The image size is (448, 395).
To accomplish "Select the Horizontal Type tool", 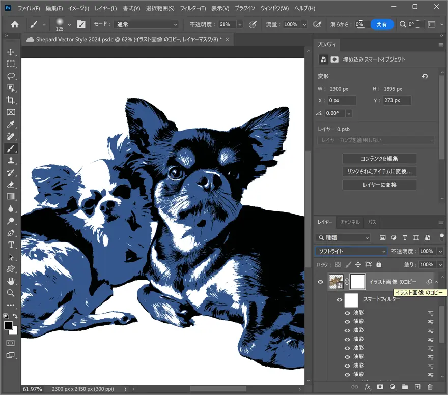I will point(11,245).
